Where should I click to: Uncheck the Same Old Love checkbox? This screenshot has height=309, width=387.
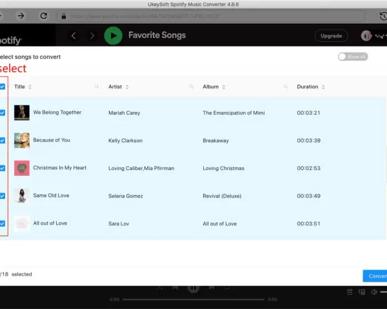3,196
